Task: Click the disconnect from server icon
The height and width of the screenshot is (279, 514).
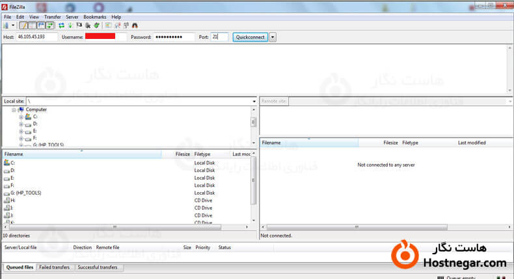Action: pos(88,25)
